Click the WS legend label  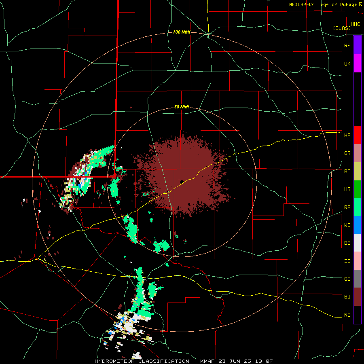(347, 225)
